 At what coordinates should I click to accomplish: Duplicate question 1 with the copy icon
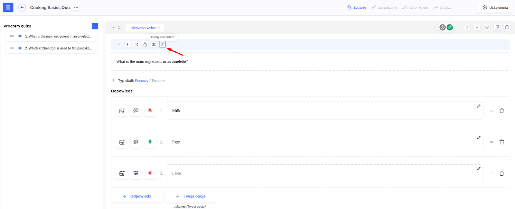[x=497, y=27]
